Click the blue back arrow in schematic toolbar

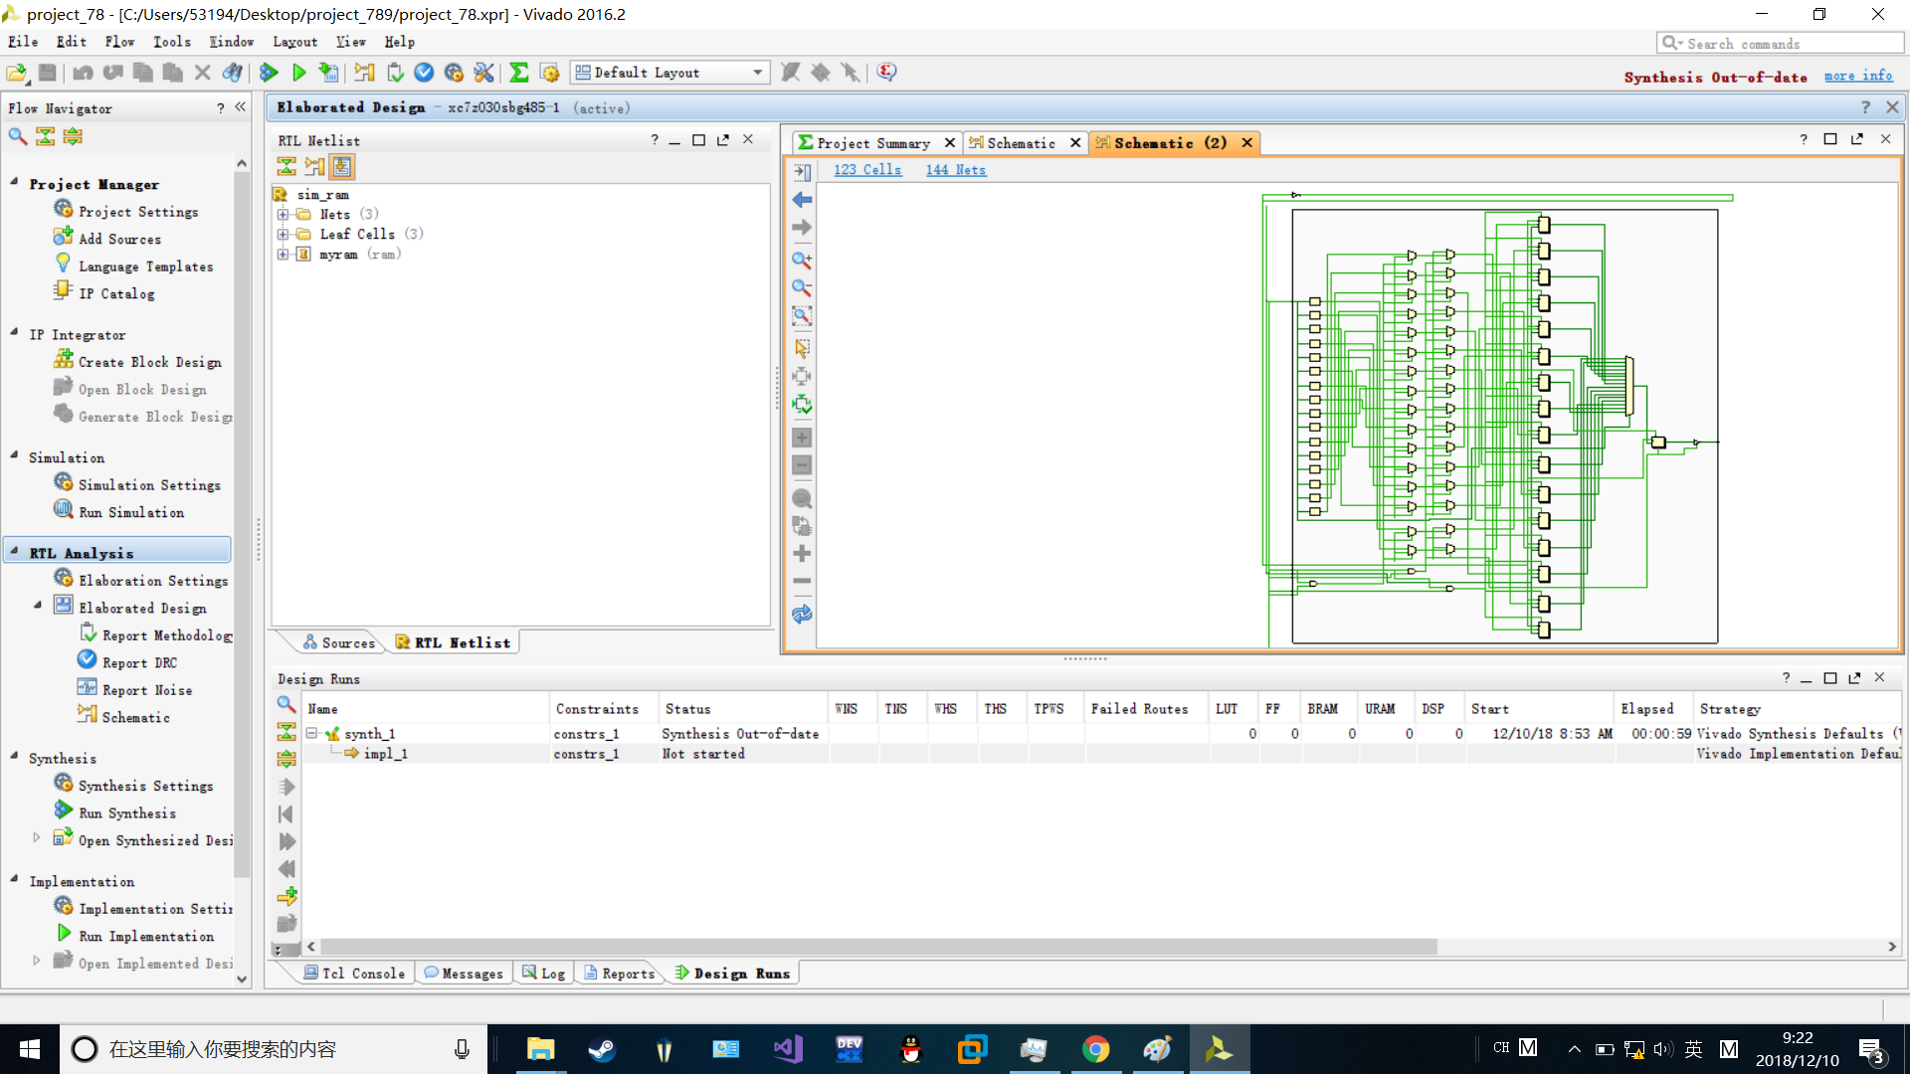[802, 200]
